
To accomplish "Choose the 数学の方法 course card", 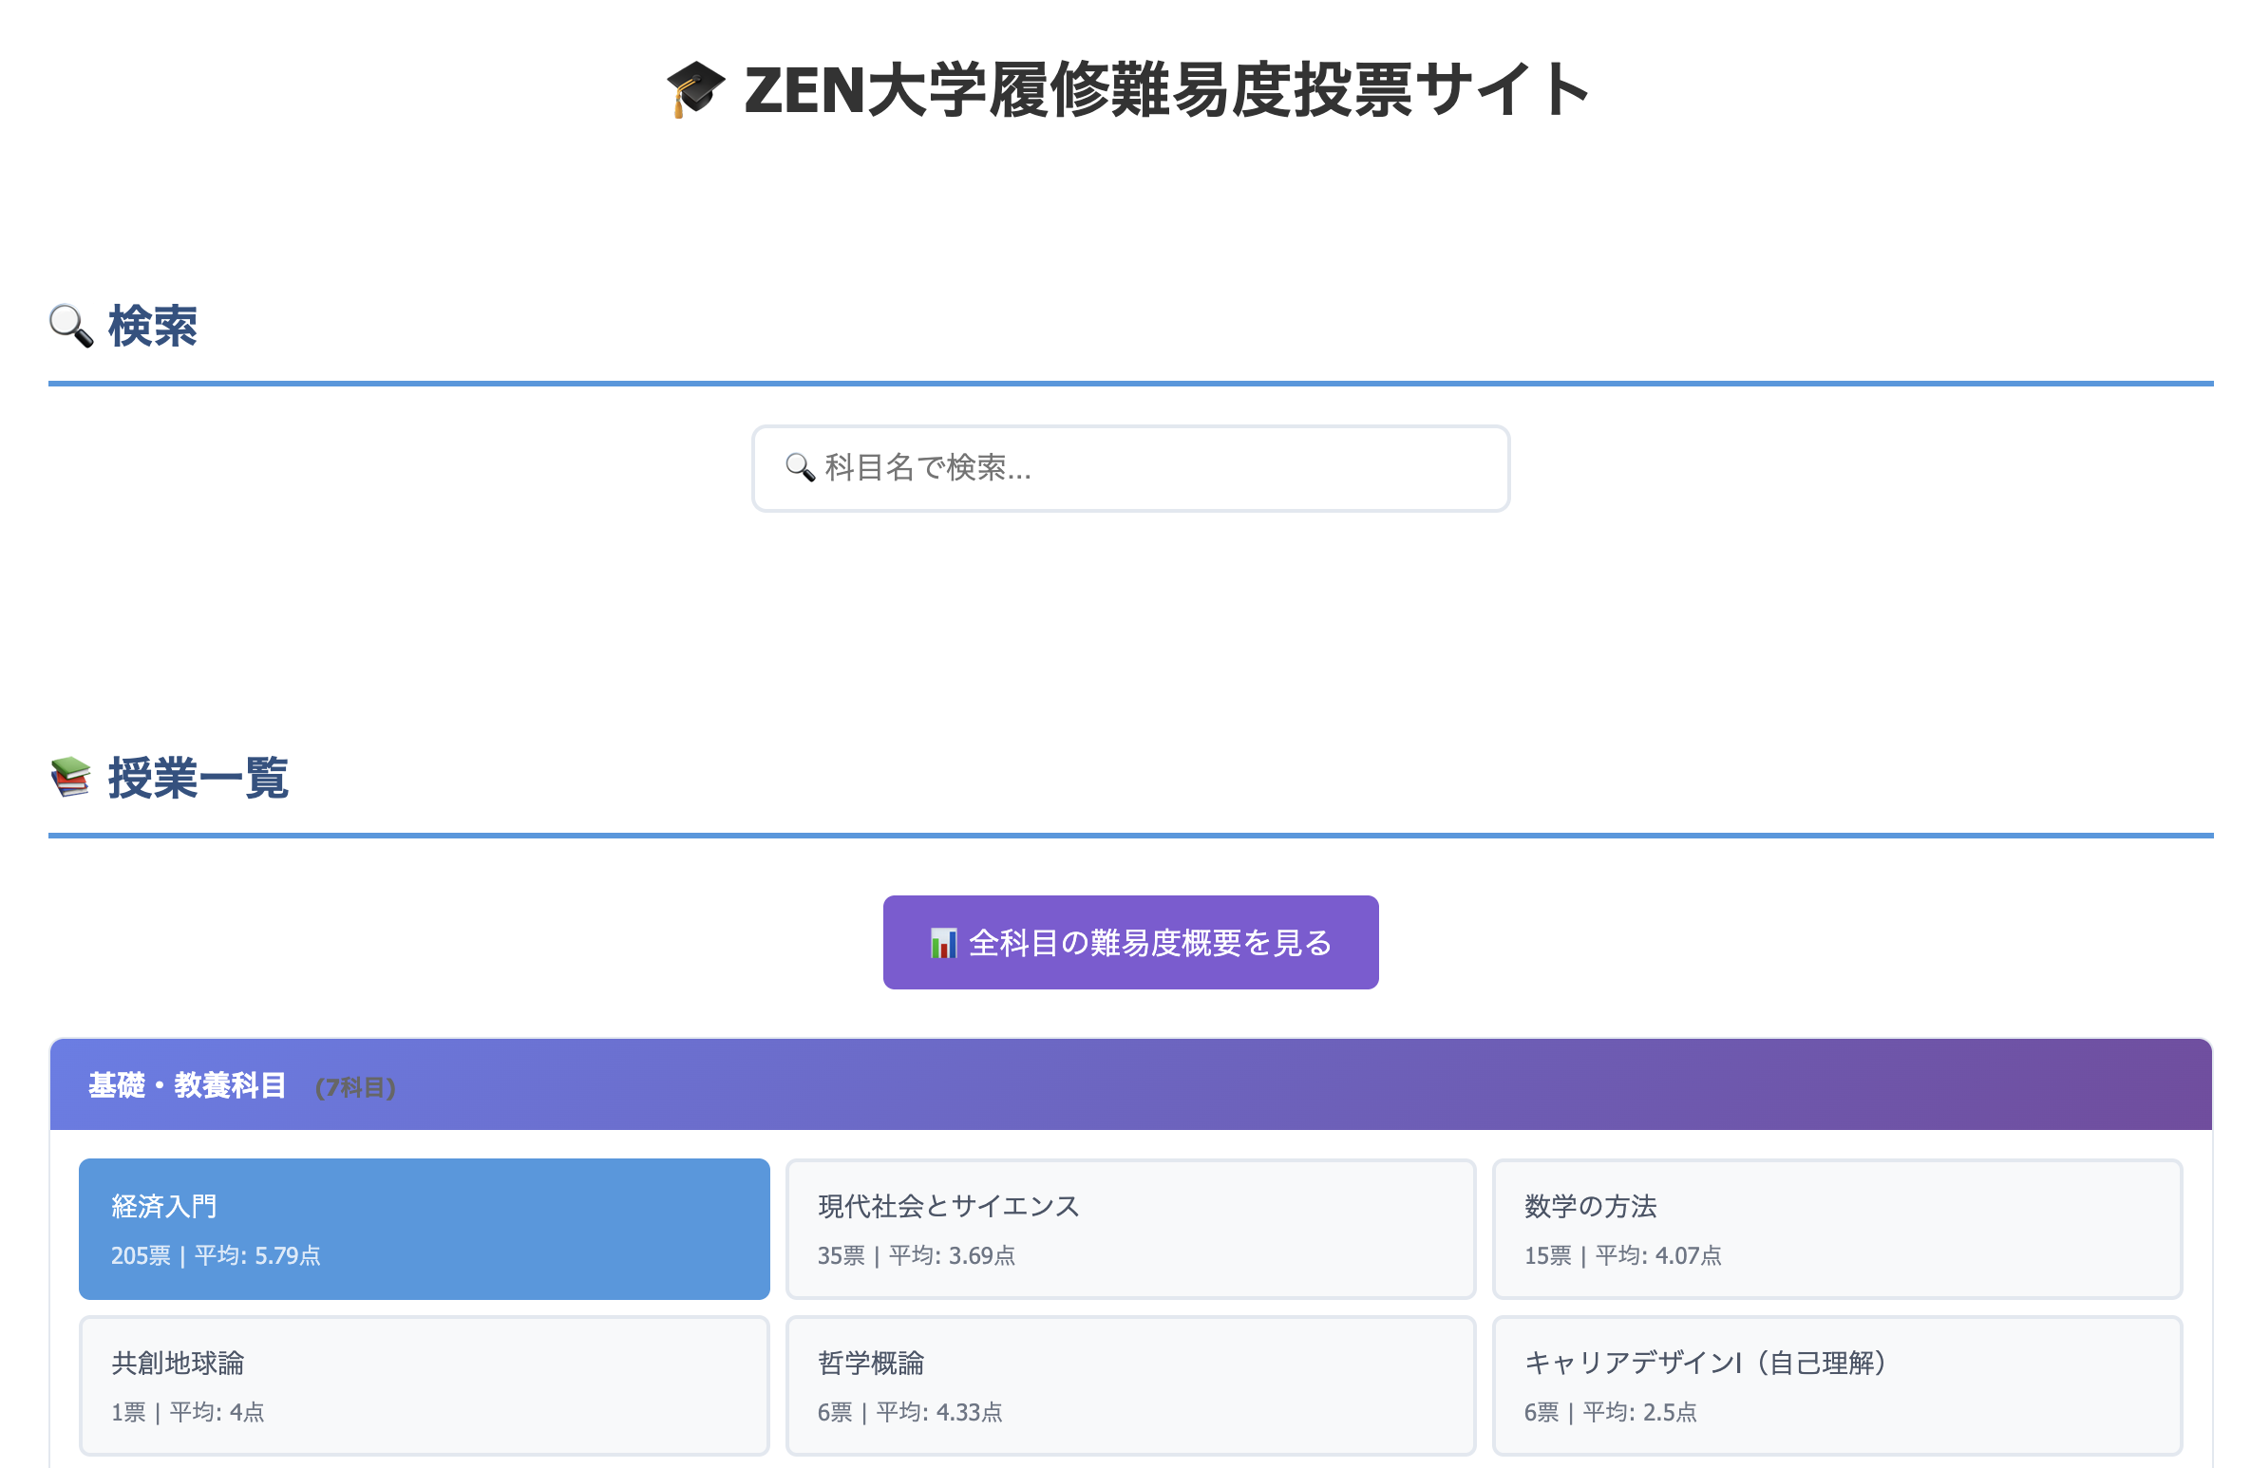I will pyautogui.click(x=1837, y=1228).
